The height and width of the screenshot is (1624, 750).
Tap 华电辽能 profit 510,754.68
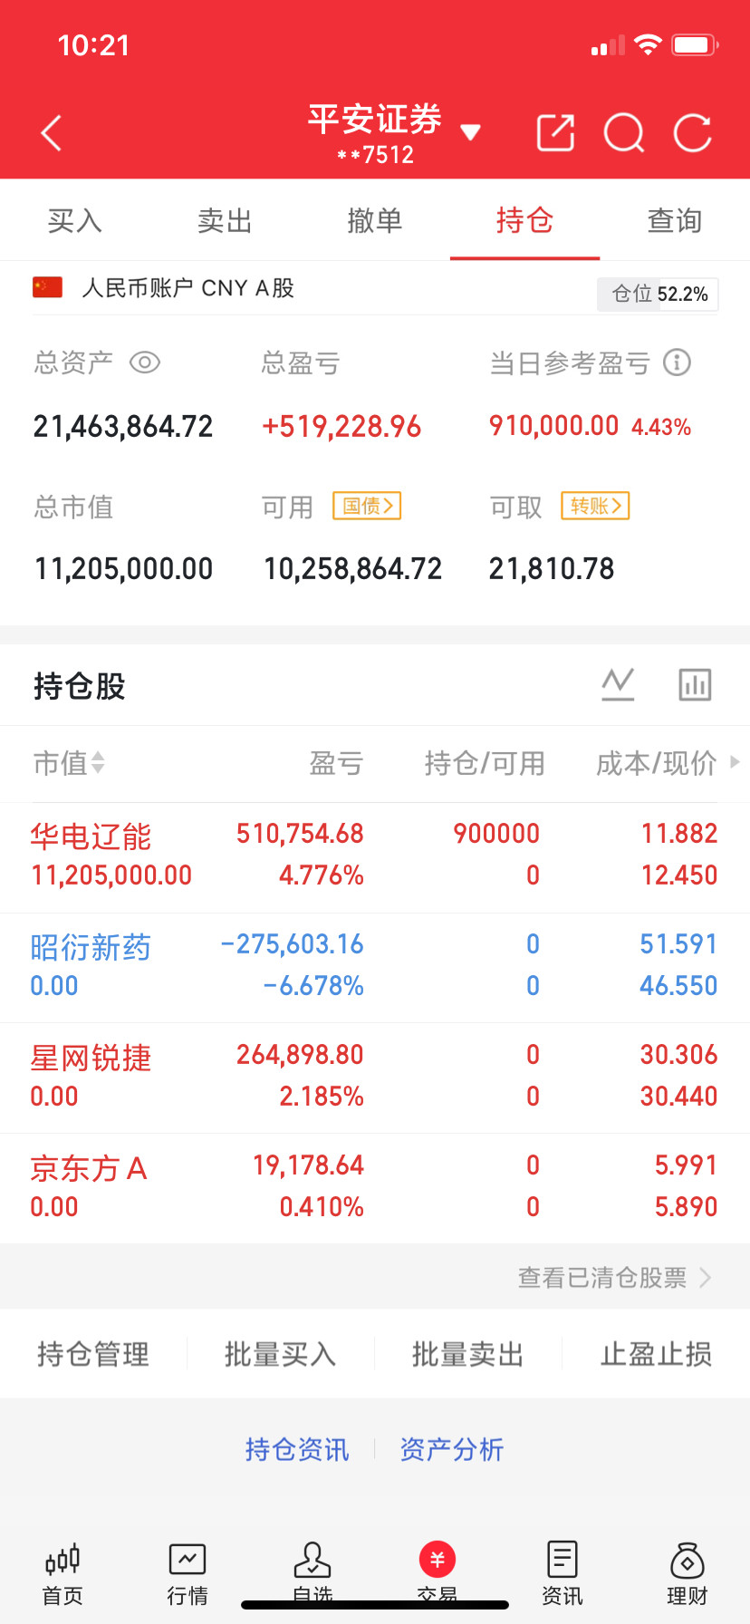tap(300, 834)
